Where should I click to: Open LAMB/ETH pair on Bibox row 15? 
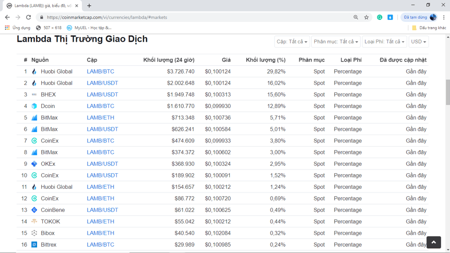[x=100, y=233]
